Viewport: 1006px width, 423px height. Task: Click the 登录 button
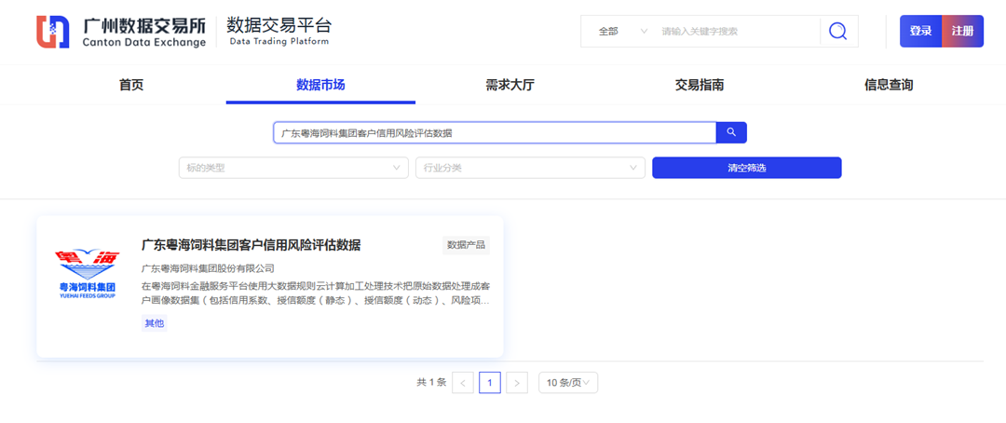(x=920, y=31)
